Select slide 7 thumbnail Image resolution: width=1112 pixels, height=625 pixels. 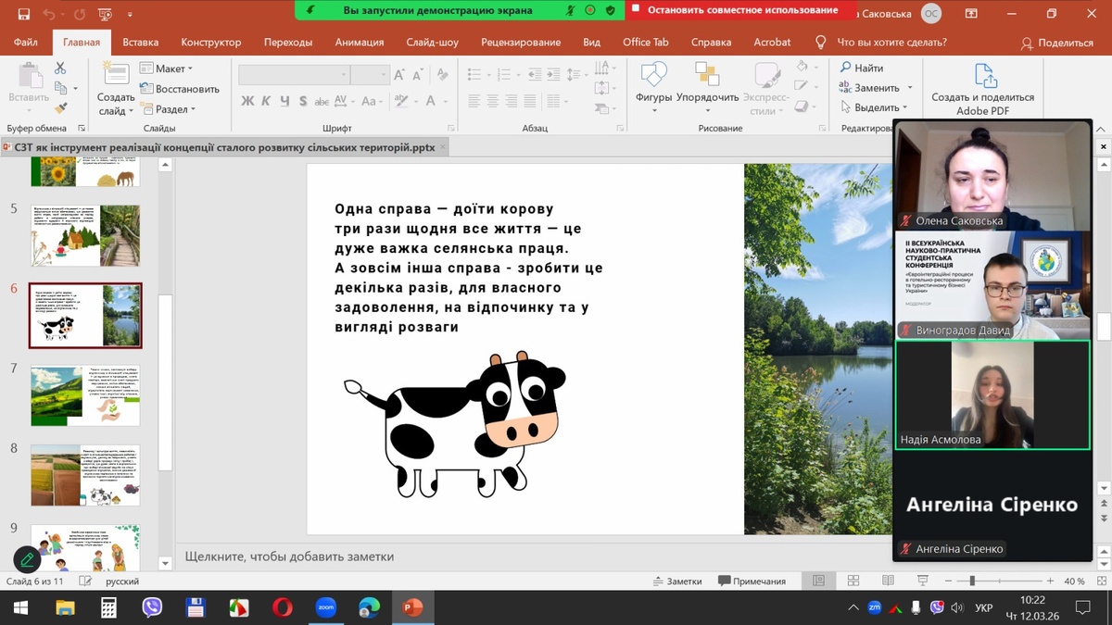[85, 395]
